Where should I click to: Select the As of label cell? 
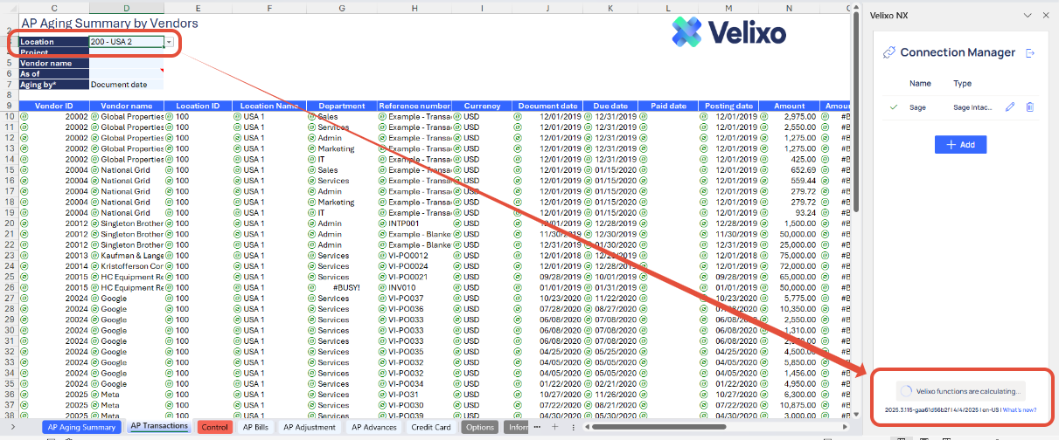[53, 74]
